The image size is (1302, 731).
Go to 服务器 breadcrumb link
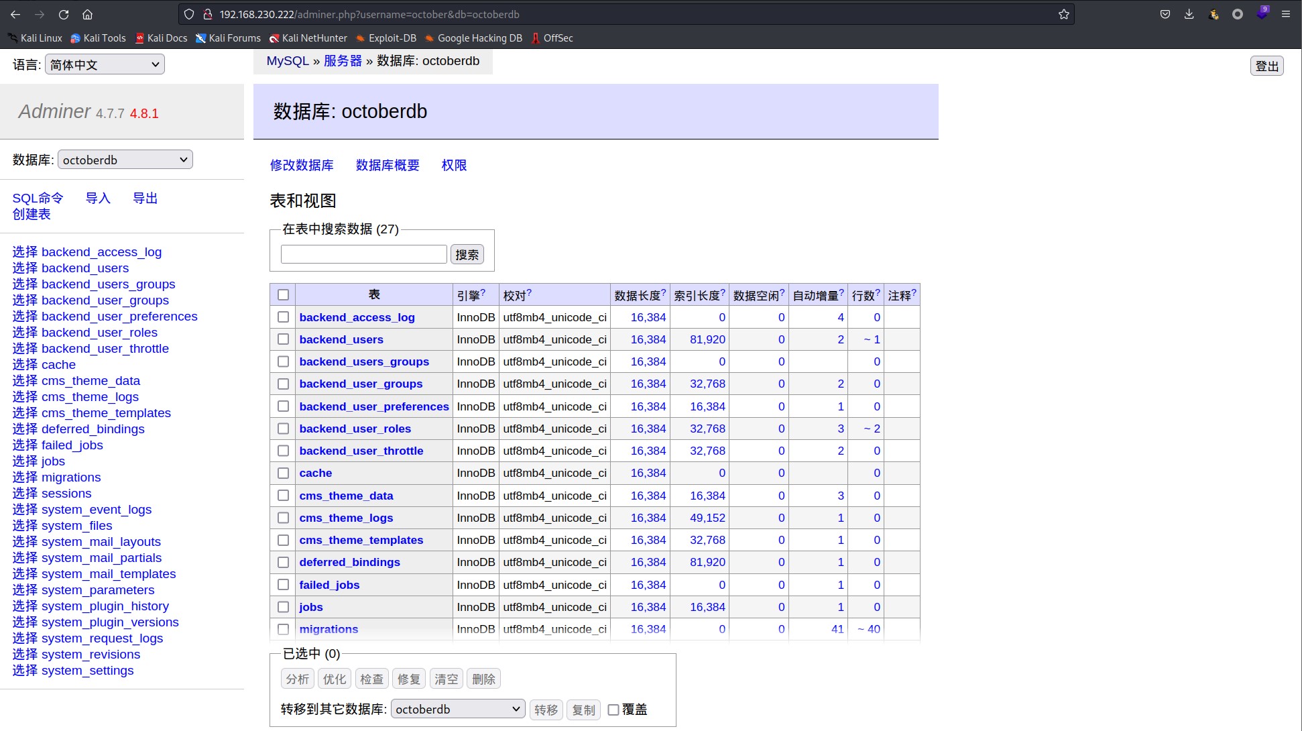343,61
